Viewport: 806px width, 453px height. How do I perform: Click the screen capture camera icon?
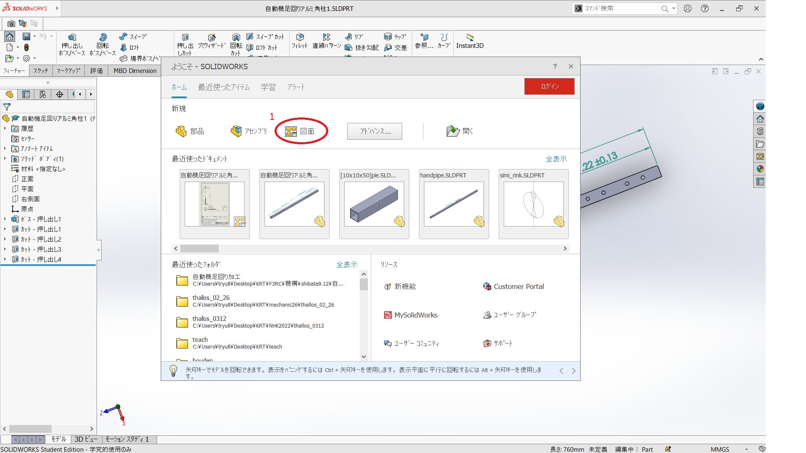(x=11, y=23)
